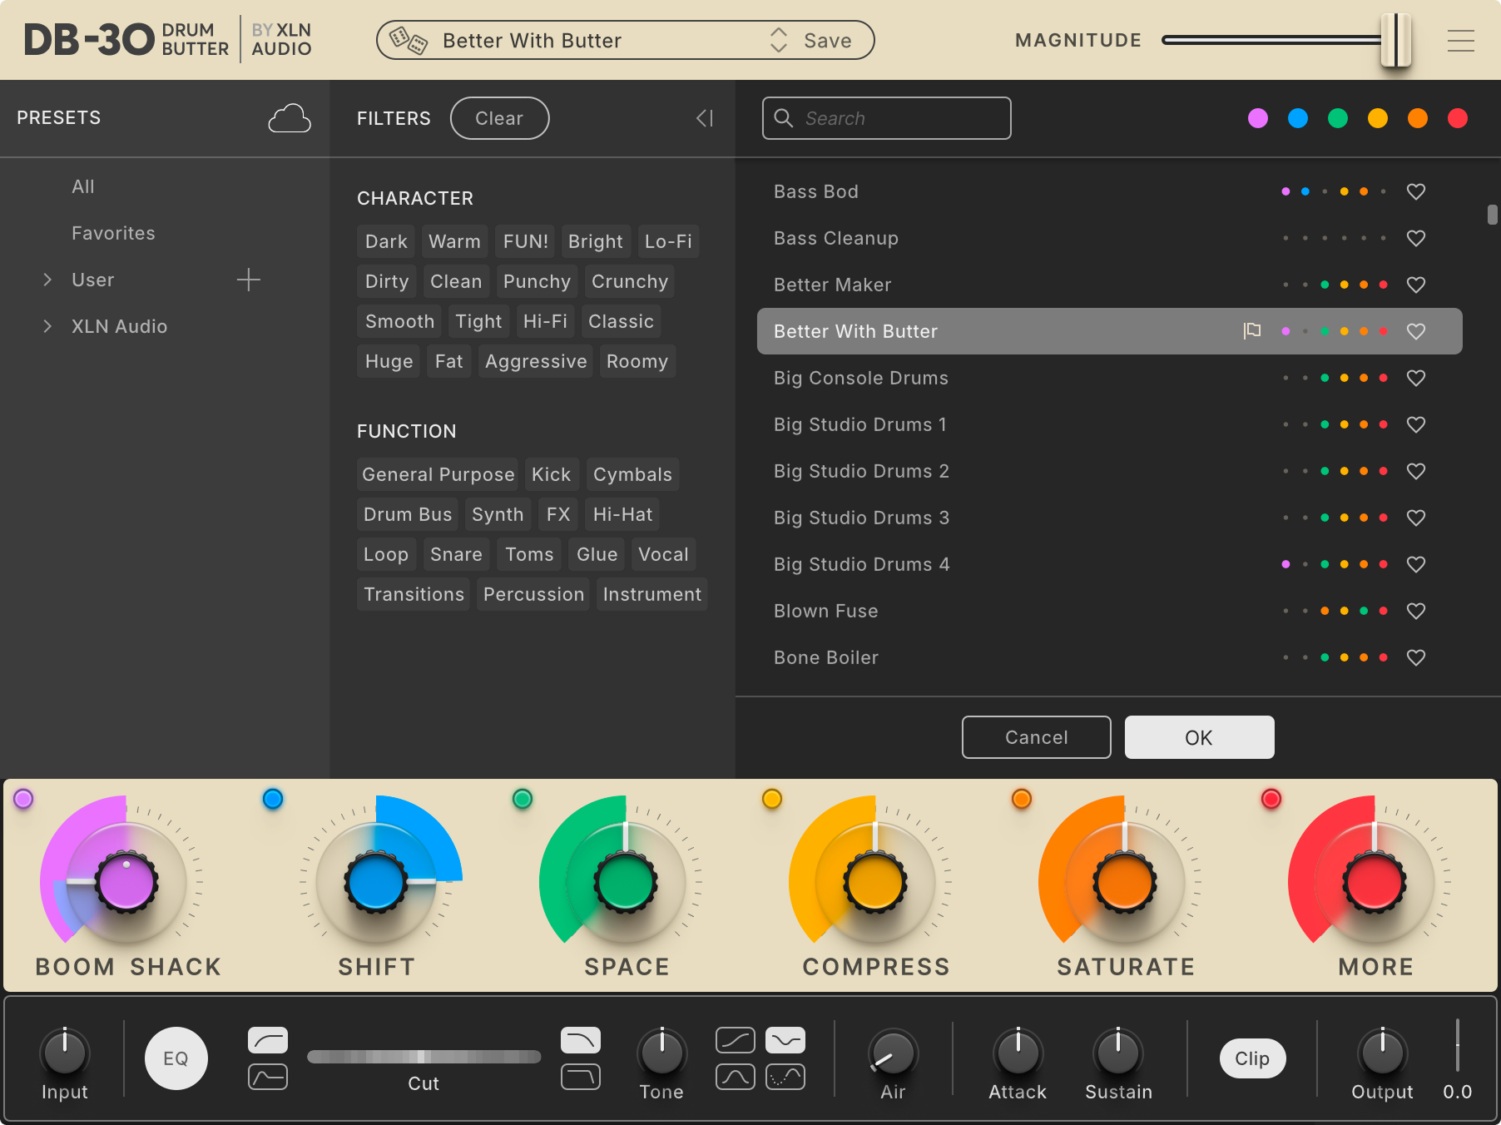Click the Magnitude slider handle
The width and height of the screenshot is (1501, 1125).
coord(1396,40)
